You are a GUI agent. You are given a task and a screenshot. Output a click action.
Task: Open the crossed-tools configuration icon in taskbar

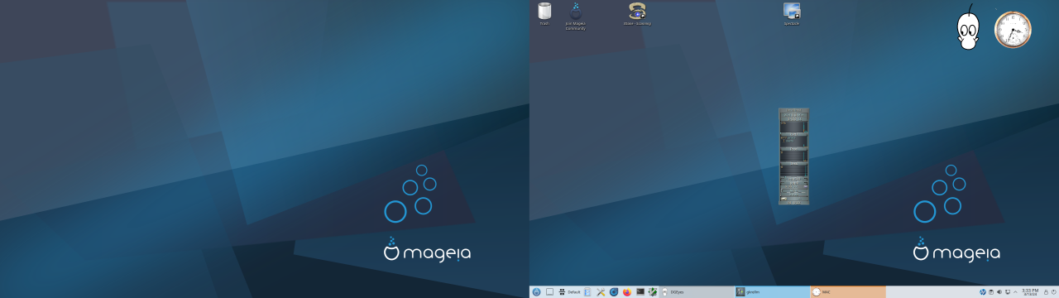pos(601,292)
